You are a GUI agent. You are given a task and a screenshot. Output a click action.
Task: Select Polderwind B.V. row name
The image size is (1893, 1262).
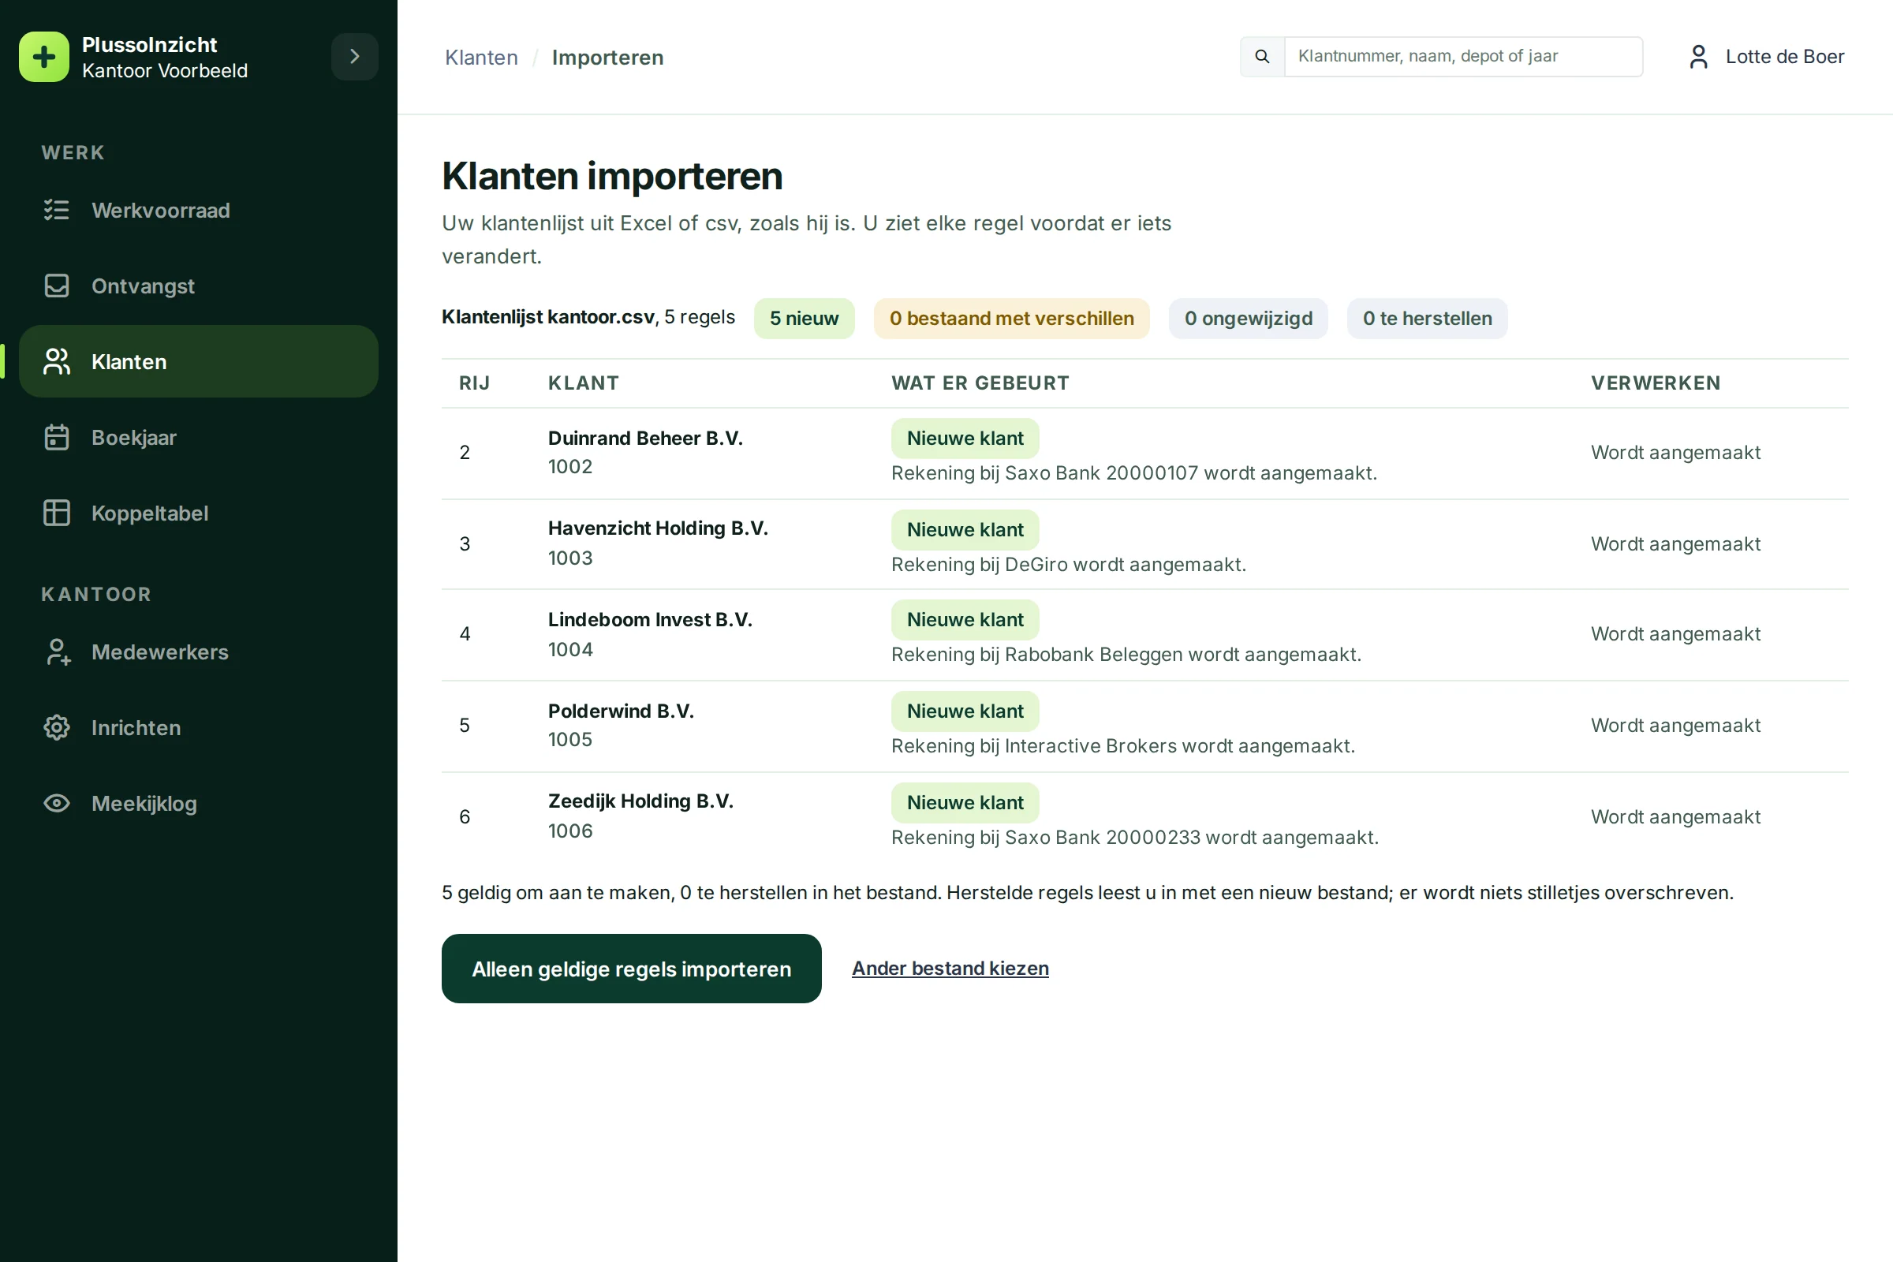pos(621,711)
